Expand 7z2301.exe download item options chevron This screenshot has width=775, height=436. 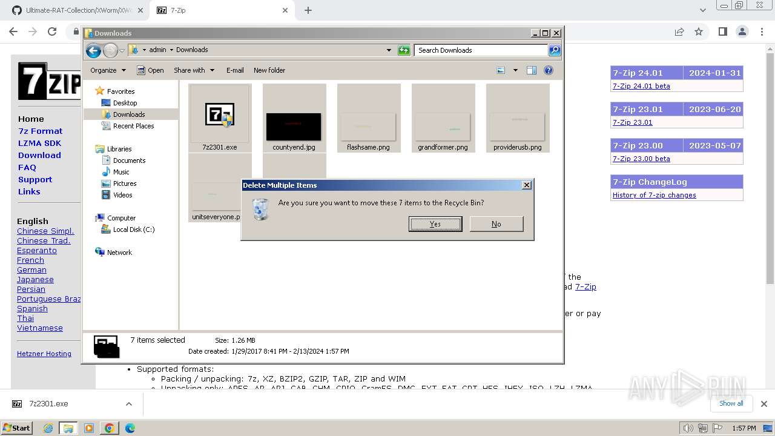pyautogui.click(x=128, y=404)
